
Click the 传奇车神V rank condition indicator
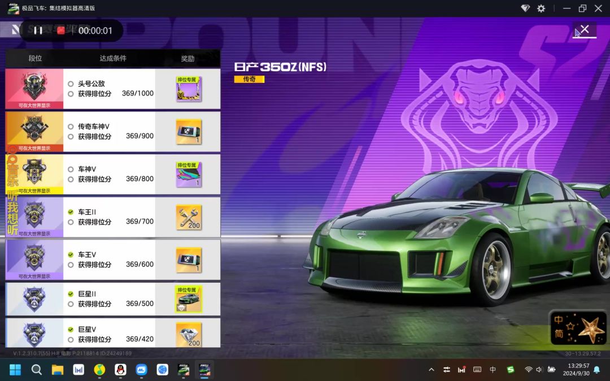coord(71,126)
